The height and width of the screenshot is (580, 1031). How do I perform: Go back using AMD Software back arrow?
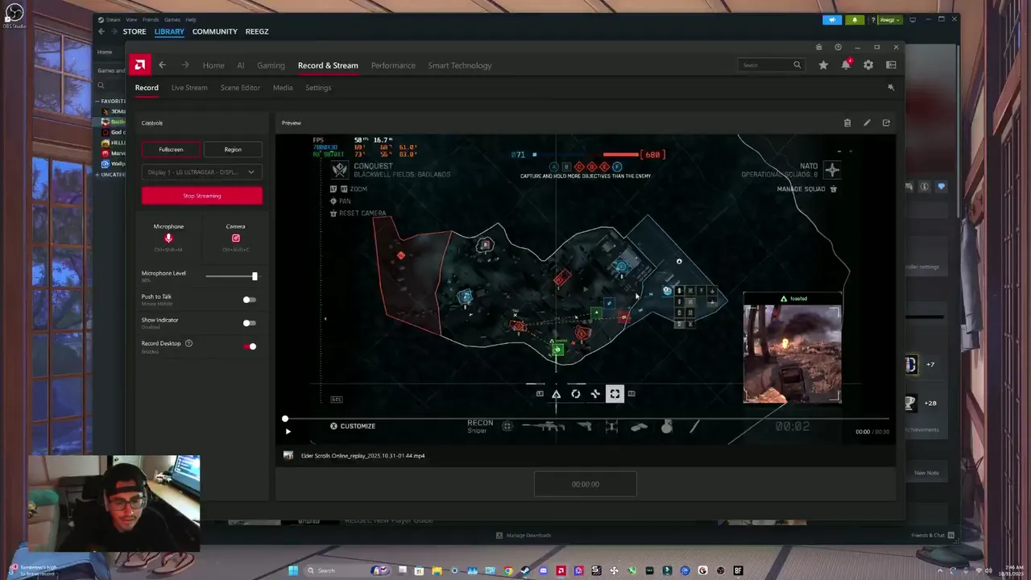point(162,65)
